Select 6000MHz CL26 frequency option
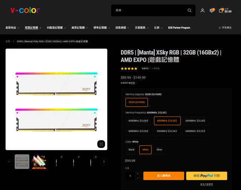 (139, 131)
